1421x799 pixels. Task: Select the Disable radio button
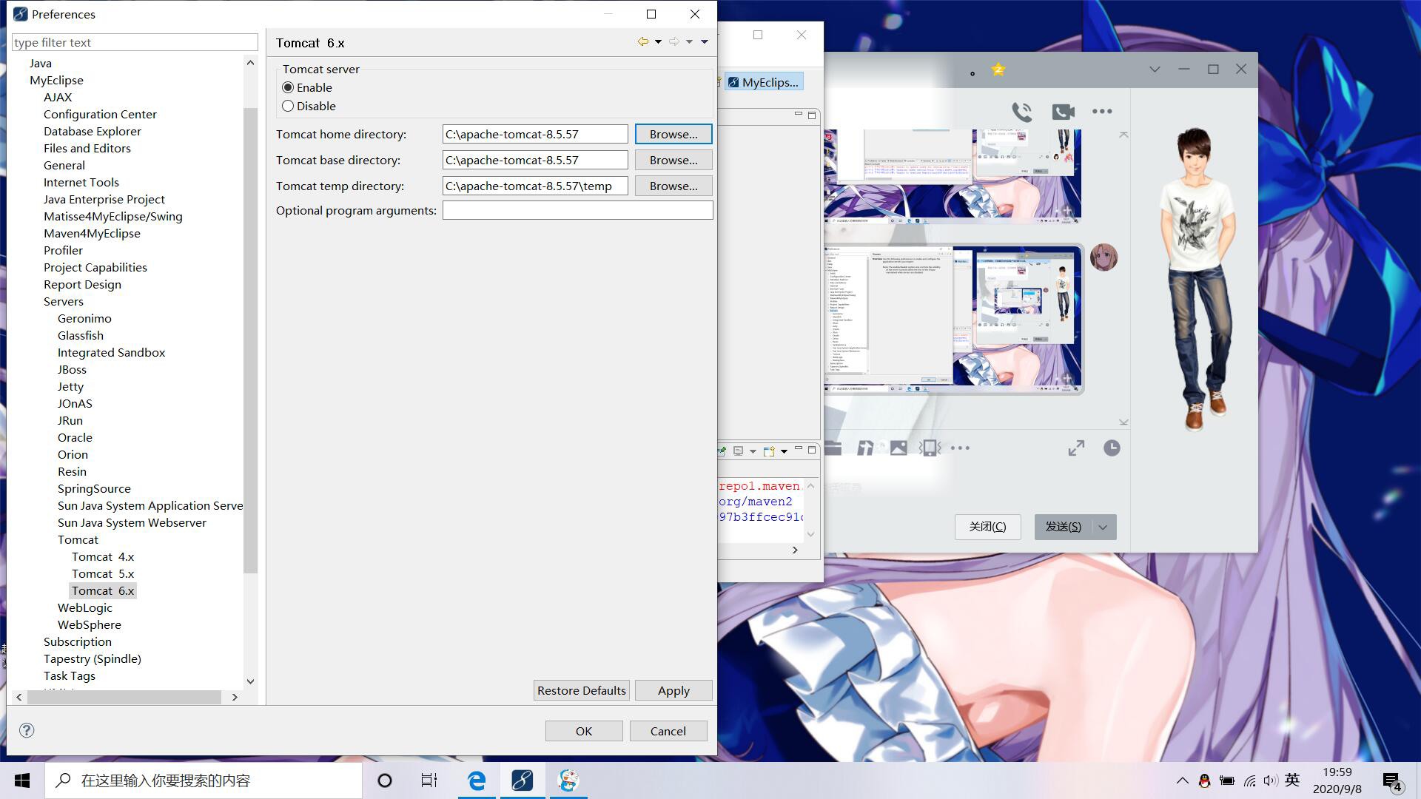(x=289, y=107)
